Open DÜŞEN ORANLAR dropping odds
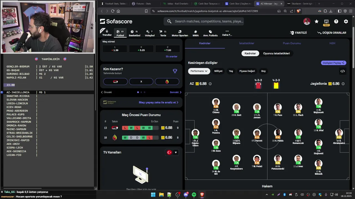The height and width of the screenshot is (199, 355). click(332, 33)
